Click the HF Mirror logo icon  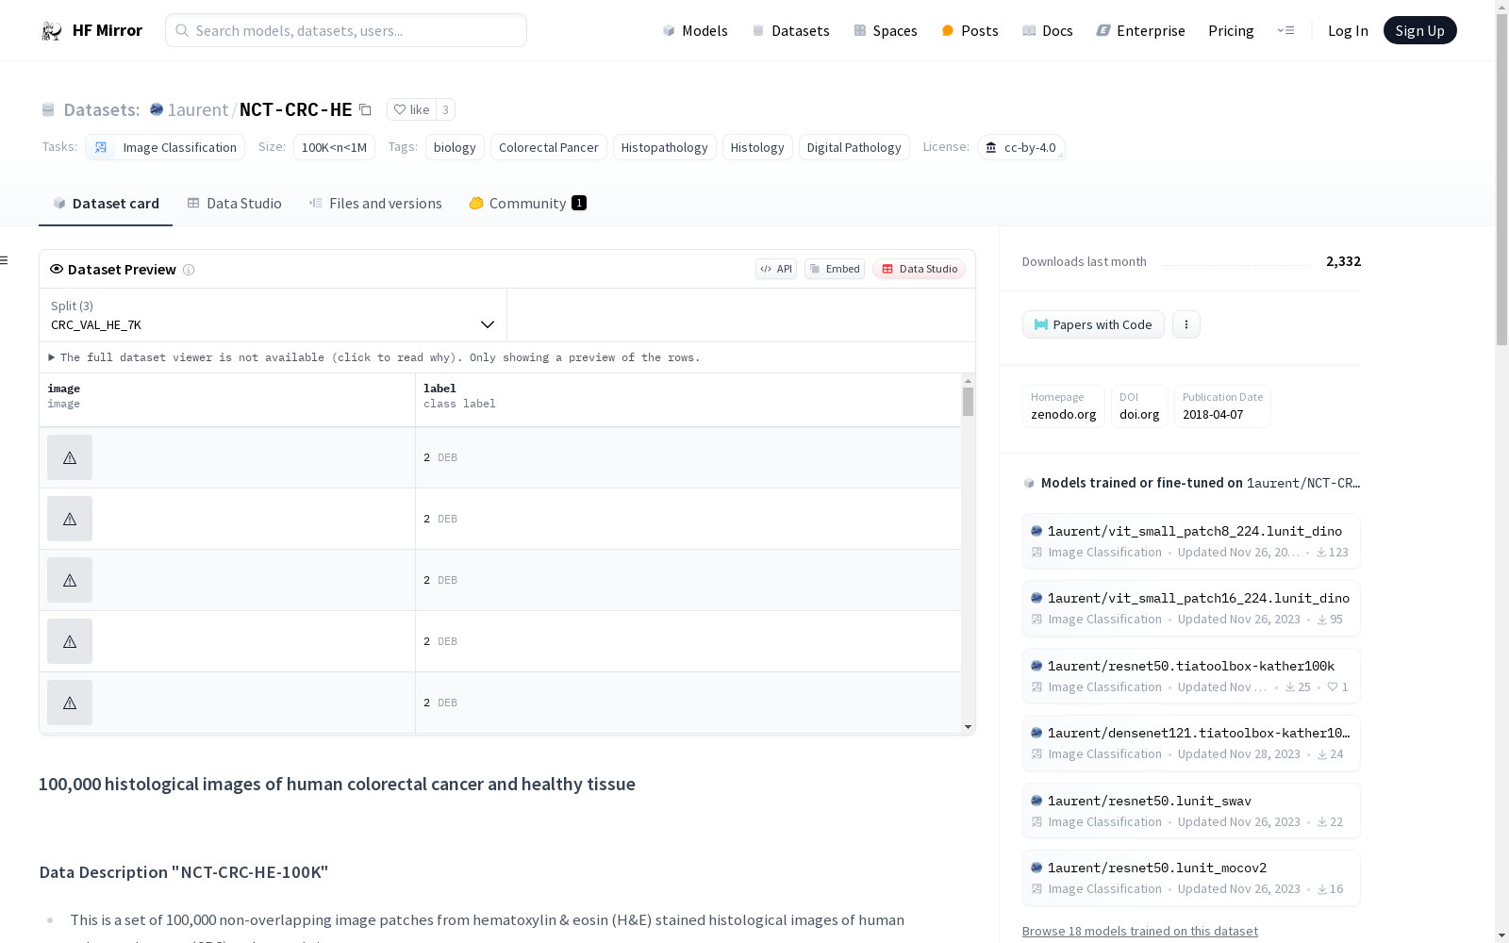click(x=52, y=31)
